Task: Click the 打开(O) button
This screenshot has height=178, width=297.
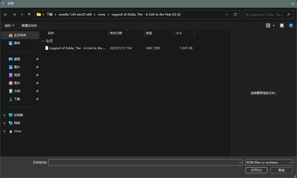Action: [256, 170]
